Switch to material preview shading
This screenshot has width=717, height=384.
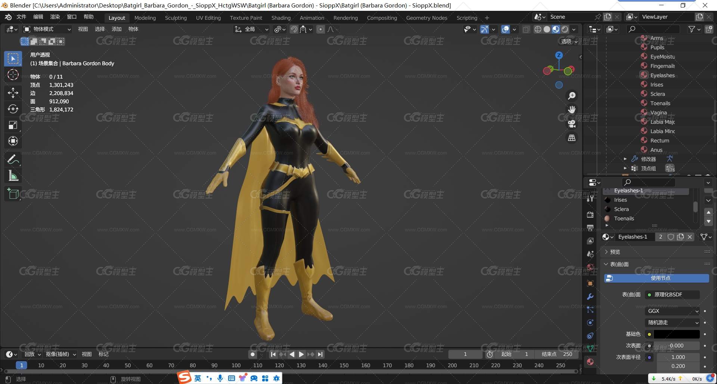556,29
